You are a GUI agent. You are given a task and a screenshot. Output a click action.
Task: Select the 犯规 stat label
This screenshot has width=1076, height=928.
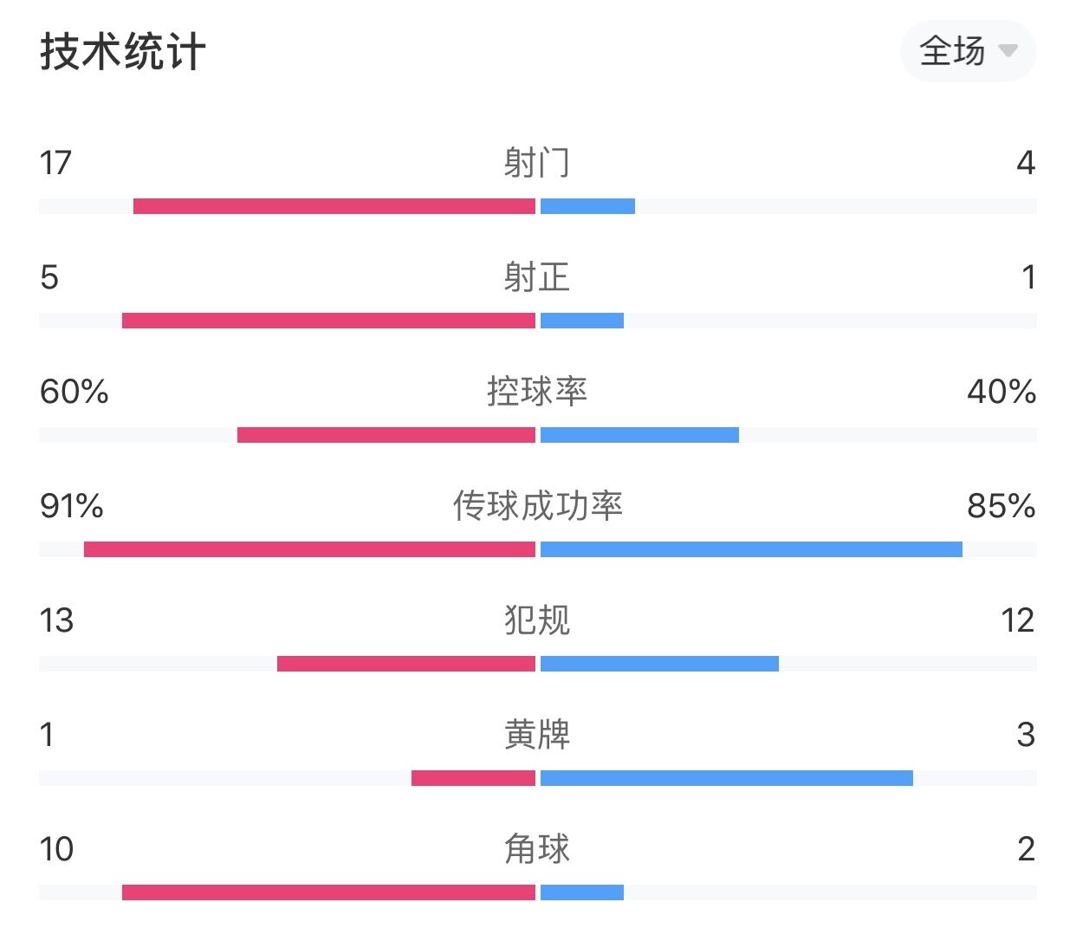coord(537,620)
